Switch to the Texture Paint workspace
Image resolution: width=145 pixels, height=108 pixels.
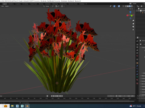pyautogui.click(x=34, y=4)
